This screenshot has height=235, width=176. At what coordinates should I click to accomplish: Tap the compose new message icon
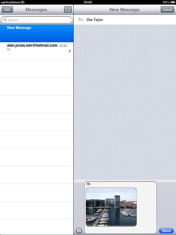click(68, 10)
